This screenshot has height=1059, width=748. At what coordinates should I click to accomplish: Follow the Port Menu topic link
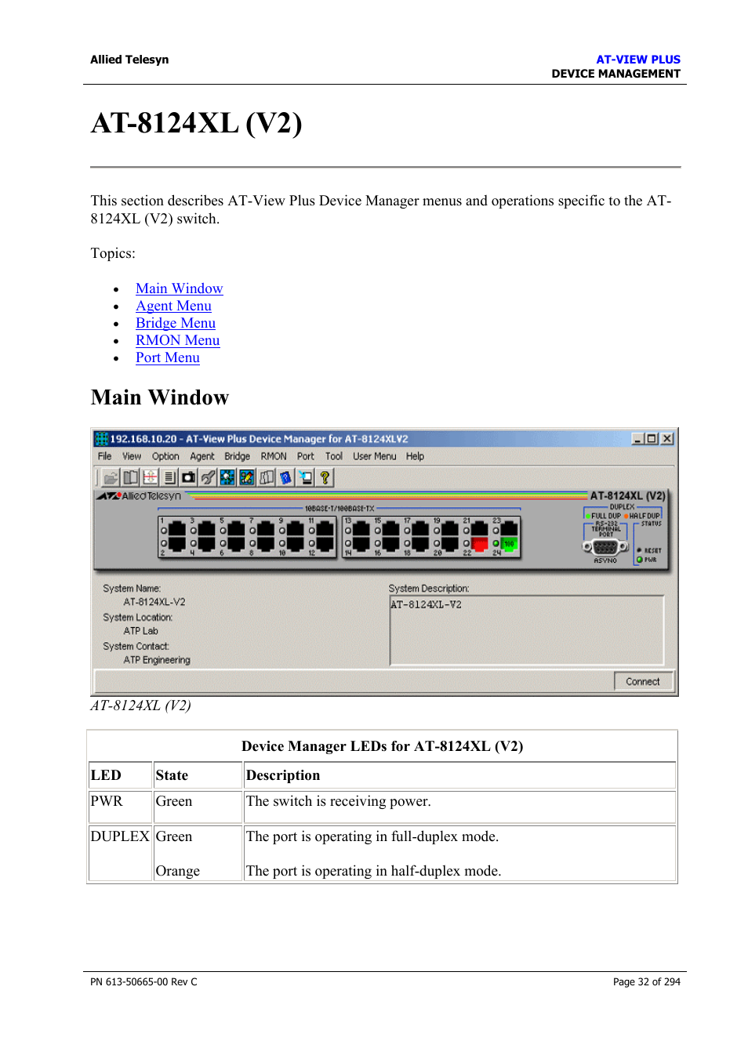168,357
